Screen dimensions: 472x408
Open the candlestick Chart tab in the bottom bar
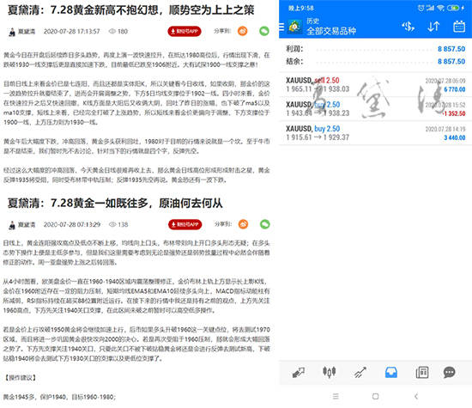click(329, 373)
